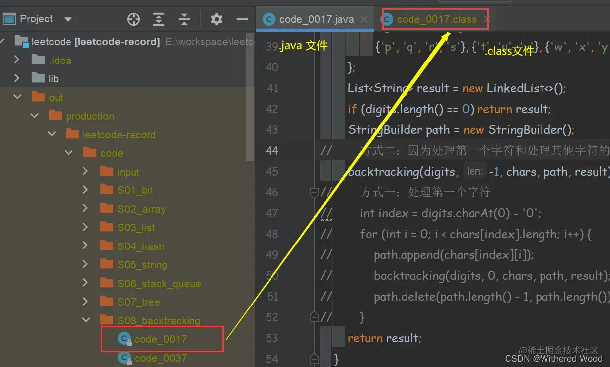Expand the .idea folder
Screen dimensions: 610x367
17,60
